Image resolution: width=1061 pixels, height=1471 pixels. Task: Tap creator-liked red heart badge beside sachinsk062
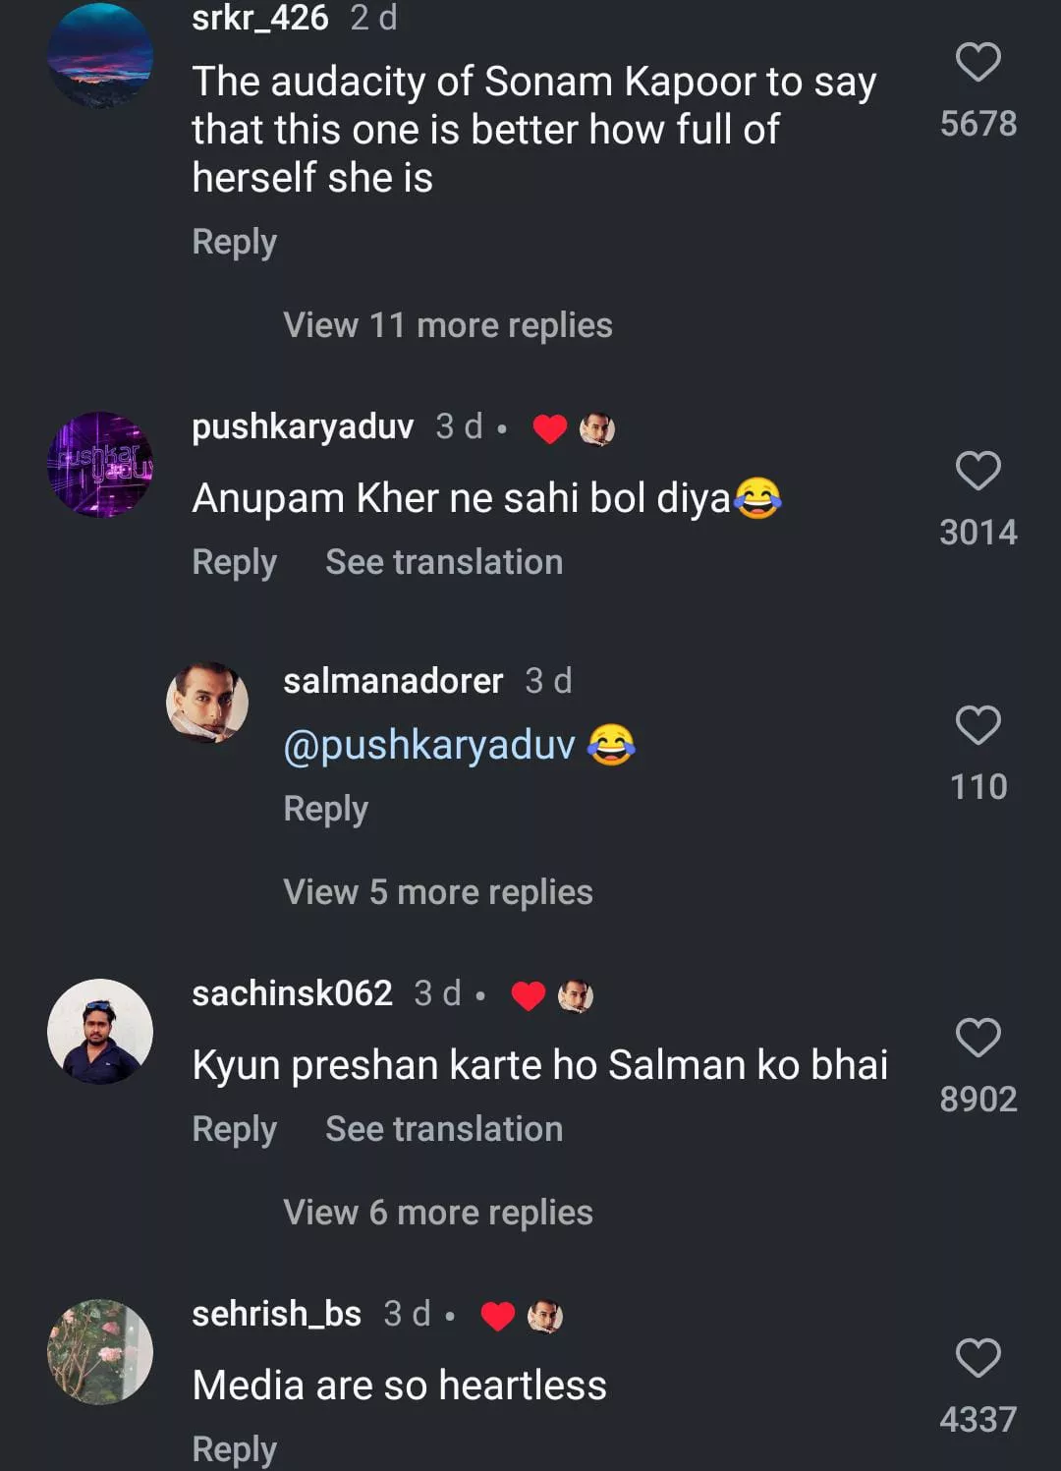(x=529, y=995)
